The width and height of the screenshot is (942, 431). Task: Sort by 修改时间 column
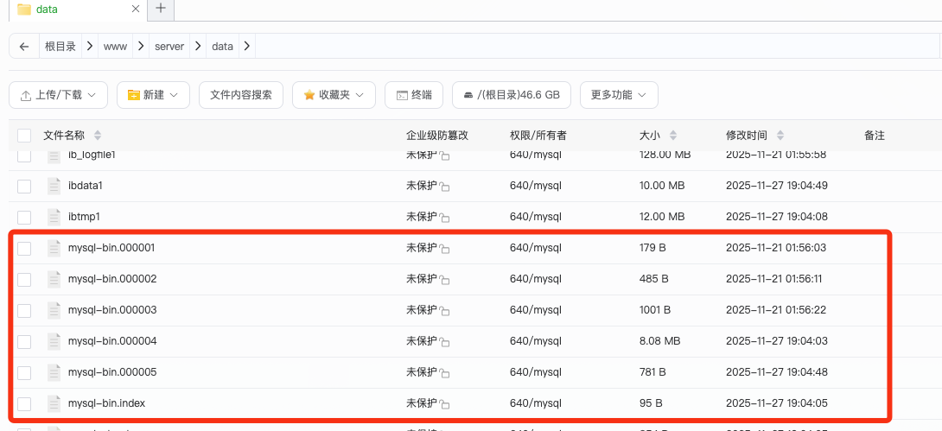pos(780,135)
